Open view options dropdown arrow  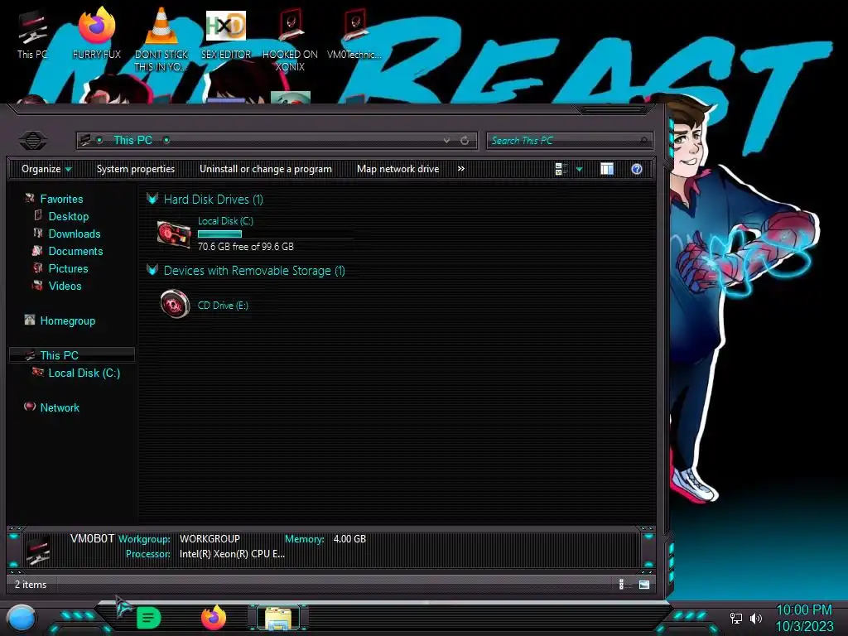click(579, 170)
